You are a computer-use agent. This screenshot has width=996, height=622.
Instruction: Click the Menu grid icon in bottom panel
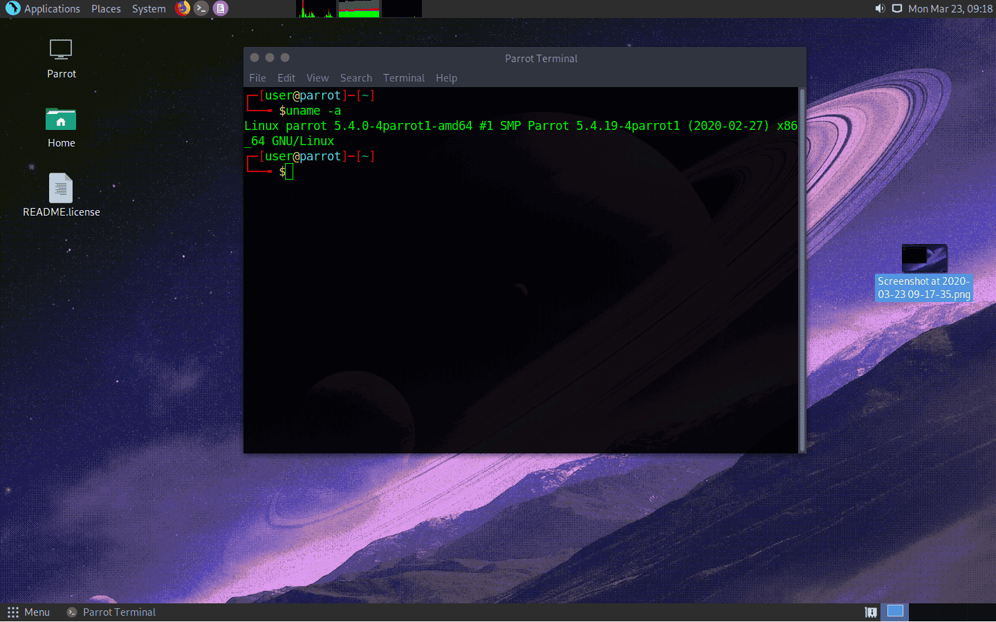(x=13, y=612)
